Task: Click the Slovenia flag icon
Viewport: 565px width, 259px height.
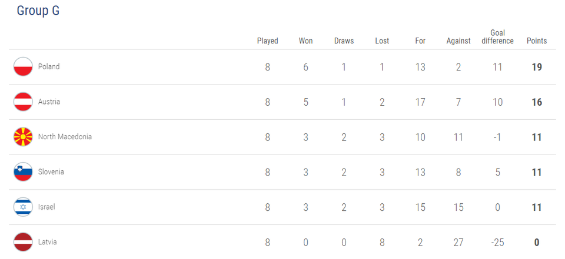Action: coord(23,172)
